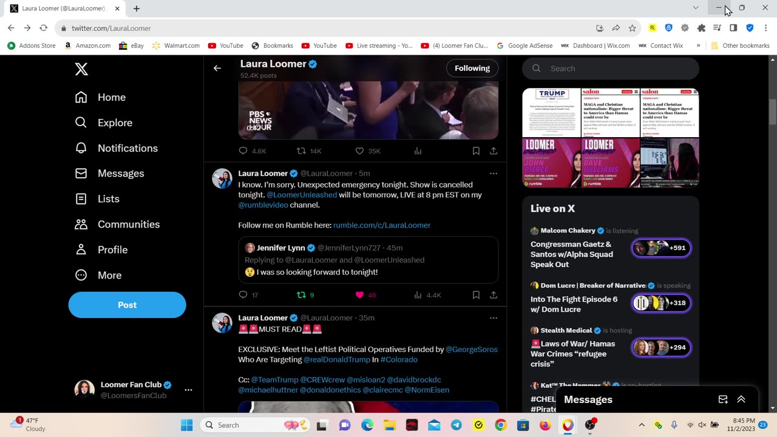Share the 'Show is cancelled' post
Image resolution: width=777 pixels, height=437 pixels.
(x=494, y=295)
